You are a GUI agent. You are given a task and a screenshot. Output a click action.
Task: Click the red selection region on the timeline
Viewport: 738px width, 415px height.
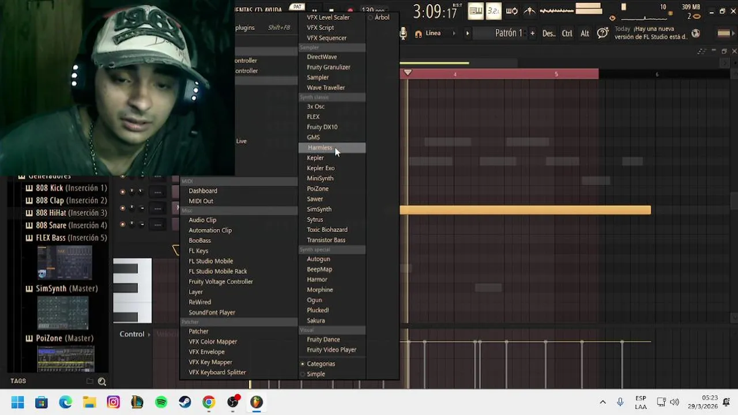(499, 74)
